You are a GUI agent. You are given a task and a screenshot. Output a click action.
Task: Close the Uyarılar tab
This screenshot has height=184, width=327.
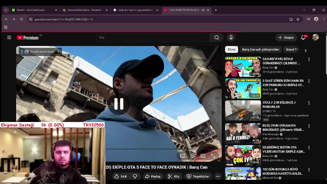coord(157,10)
